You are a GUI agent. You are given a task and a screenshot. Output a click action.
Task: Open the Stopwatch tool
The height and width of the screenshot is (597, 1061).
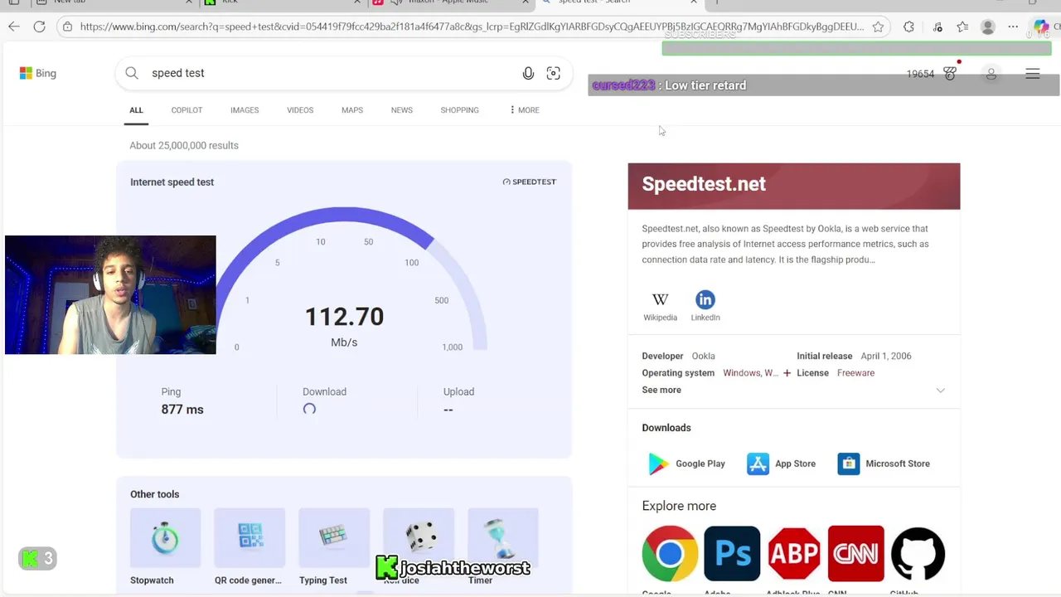[x=165, y=547]
